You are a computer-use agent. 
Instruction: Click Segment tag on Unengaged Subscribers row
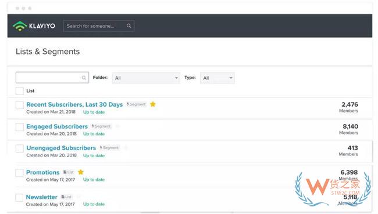(x=109, y=148)
